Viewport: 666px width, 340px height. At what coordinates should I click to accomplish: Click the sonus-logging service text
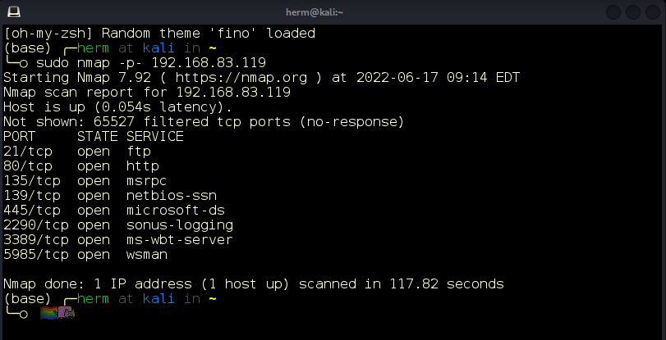(x=180, y=225)
